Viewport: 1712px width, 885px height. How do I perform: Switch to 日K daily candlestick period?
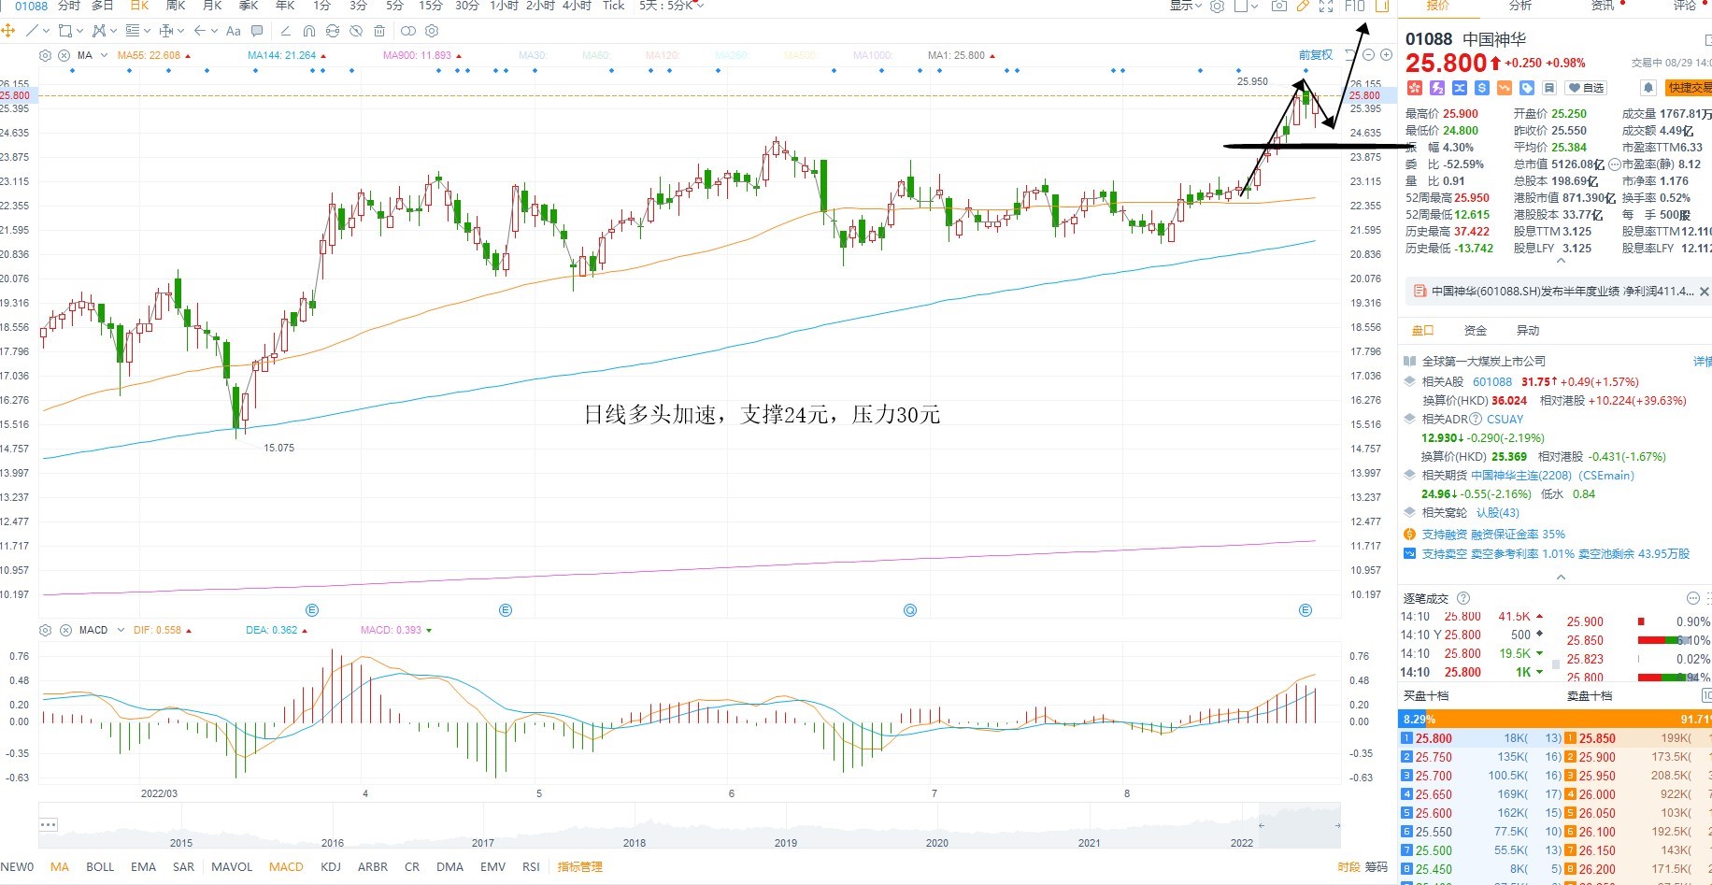tap(139, 6)
